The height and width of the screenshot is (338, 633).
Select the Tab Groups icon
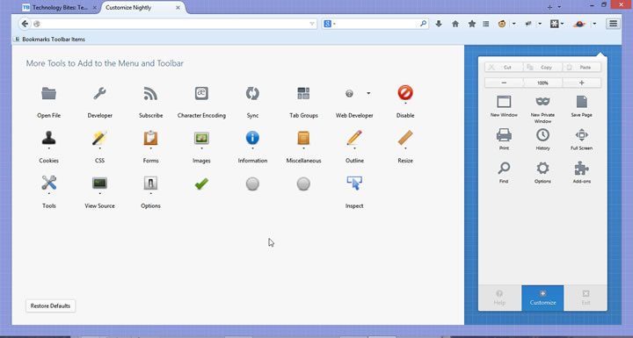[303, 94]
